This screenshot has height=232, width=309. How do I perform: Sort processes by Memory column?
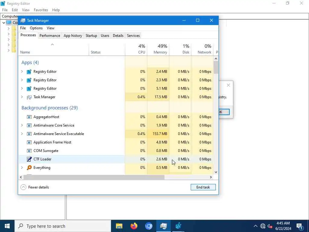tap(158, 49)
